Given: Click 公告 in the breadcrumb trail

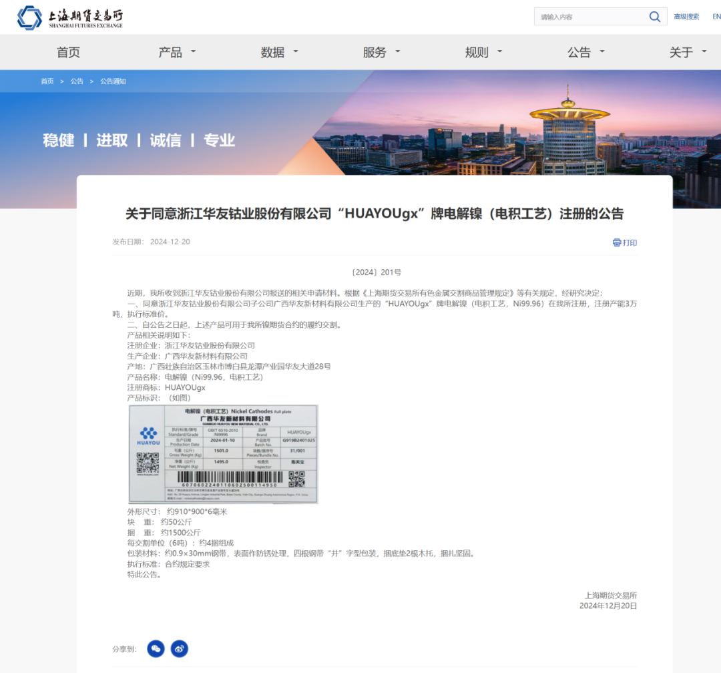Looking at the screenshot, I should point(77,81).
